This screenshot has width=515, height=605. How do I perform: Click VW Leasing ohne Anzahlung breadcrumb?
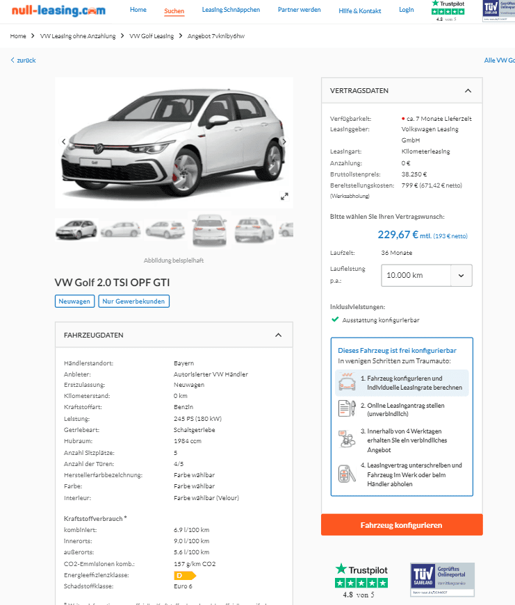[x=78, y=36]
